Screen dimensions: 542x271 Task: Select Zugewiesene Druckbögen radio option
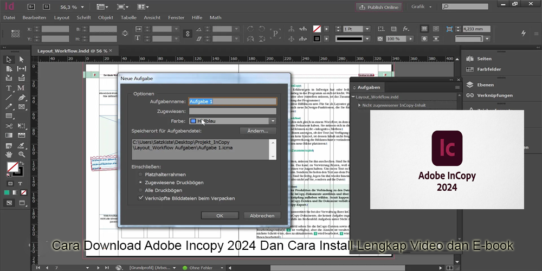tap(140, 182)
